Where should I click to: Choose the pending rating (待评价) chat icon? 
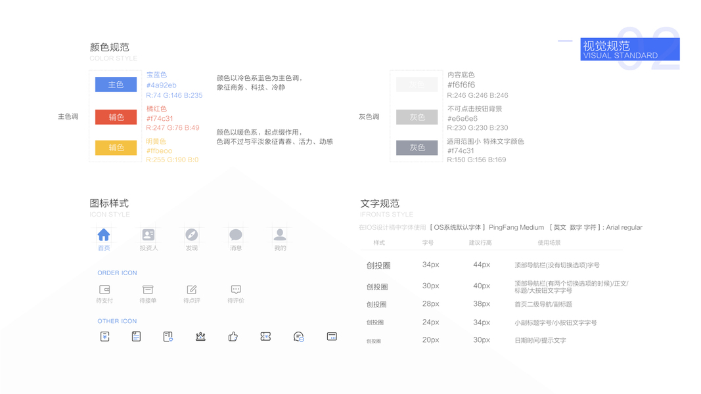(x=236, y=290)
